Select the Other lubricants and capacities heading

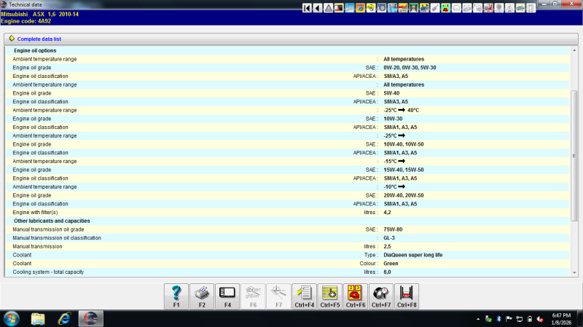[52, 221]
